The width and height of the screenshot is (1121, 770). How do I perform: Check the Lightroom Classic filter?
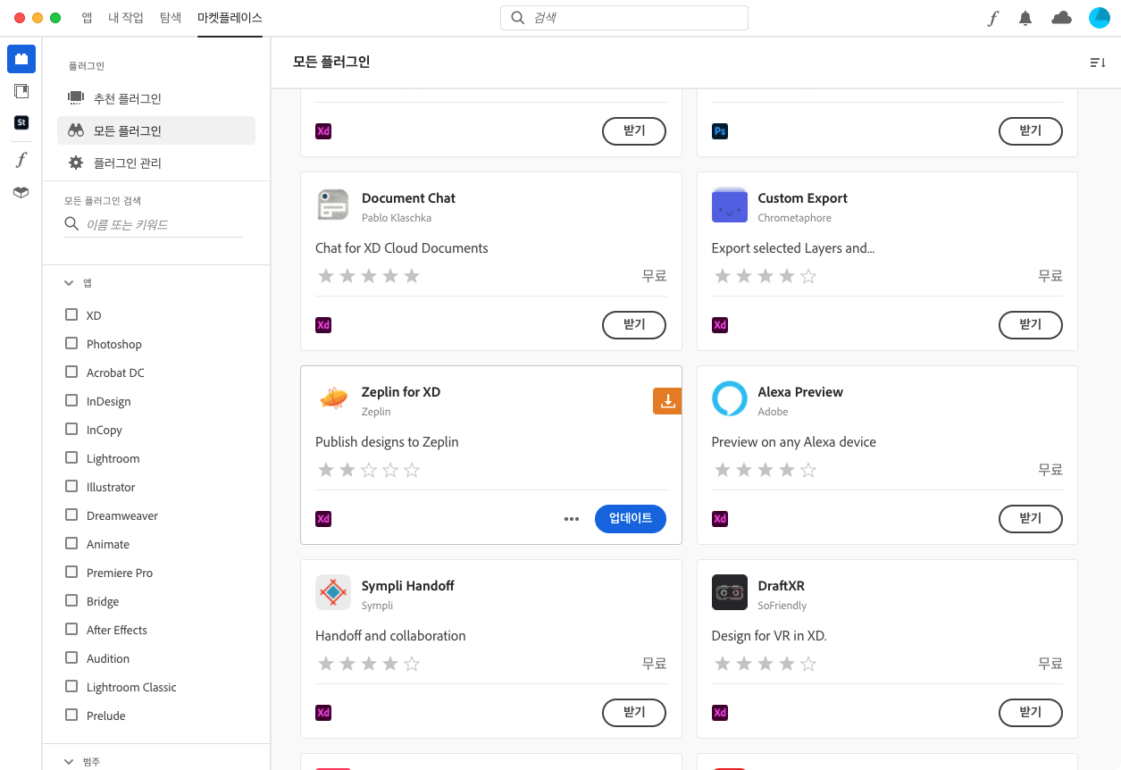(71, 686)
